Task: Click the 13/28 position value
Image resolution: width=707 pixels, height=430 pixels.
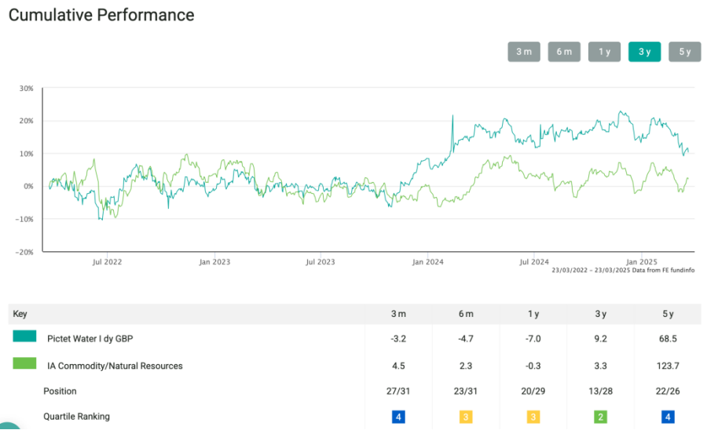Action: (x=600, y=391)
